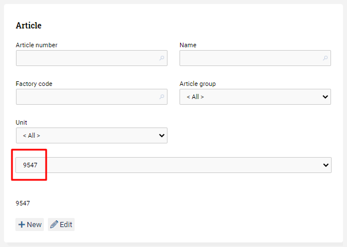Click the chevron of the 9547 selector
This screenshot has height=247, width=347.
(325, 165)
